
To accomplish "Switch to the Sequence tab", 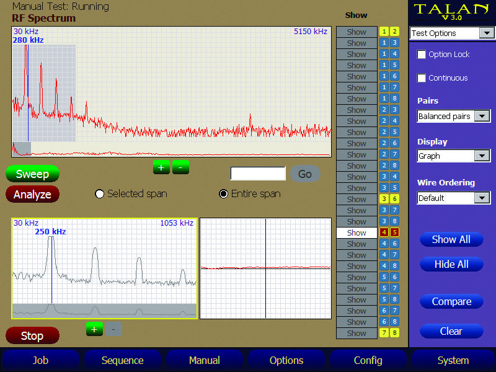I will click(122, 360).
